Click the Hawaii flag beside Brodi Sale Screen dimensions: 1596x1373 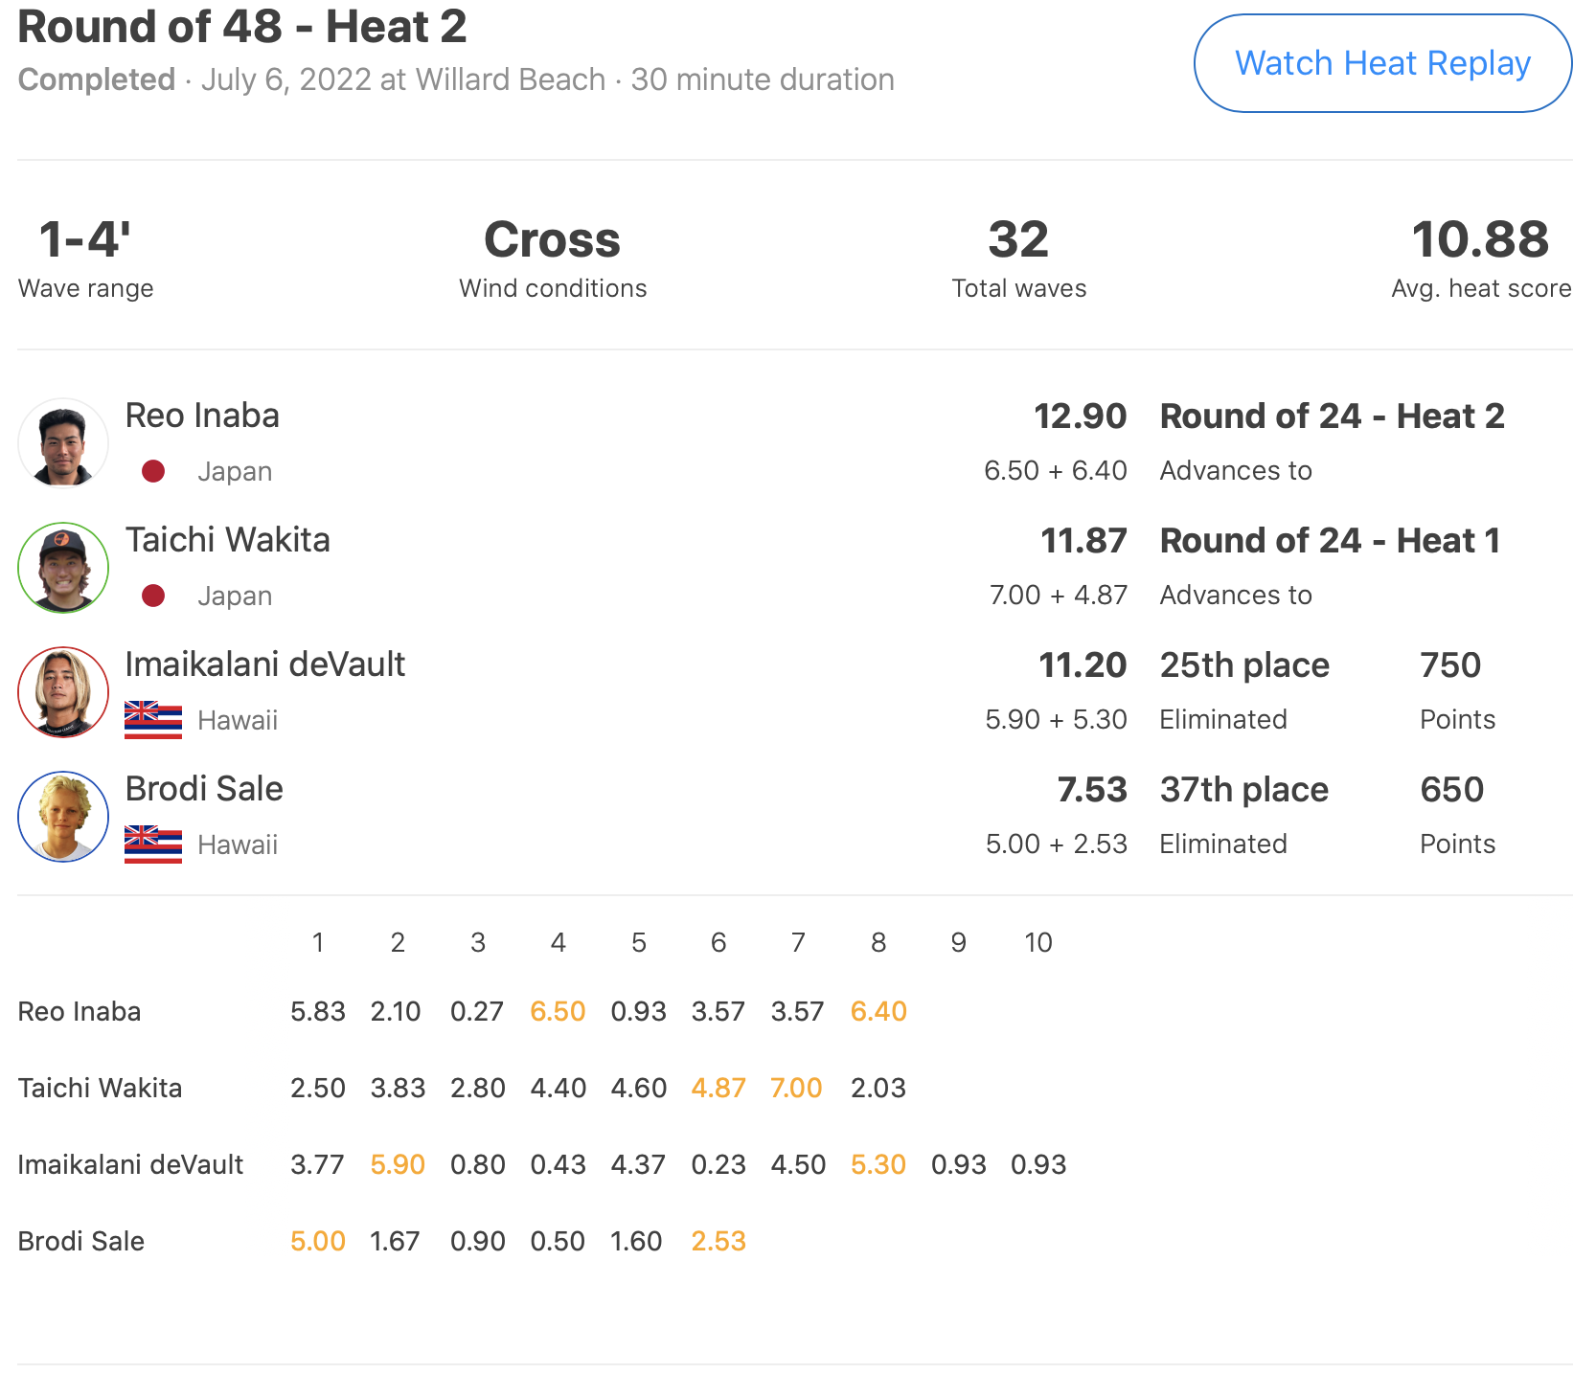pyautogui.click(x=153, y=844)
